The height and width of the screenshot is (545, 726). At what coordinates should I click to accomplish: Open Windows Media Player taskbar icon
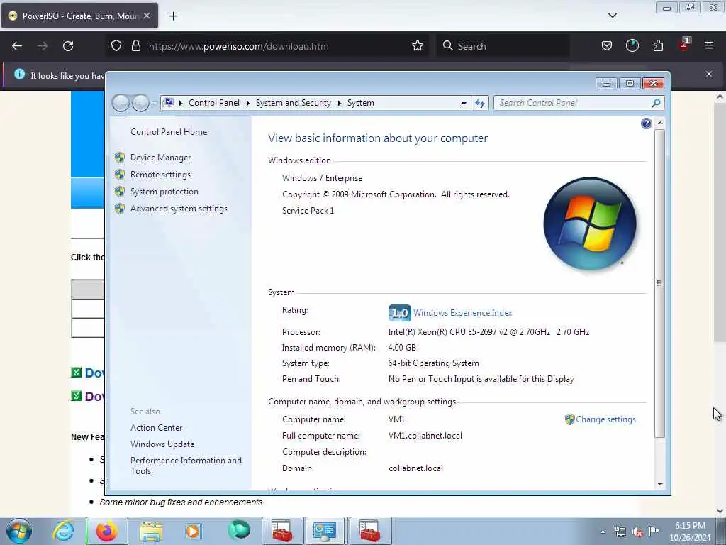coord(193,531)
